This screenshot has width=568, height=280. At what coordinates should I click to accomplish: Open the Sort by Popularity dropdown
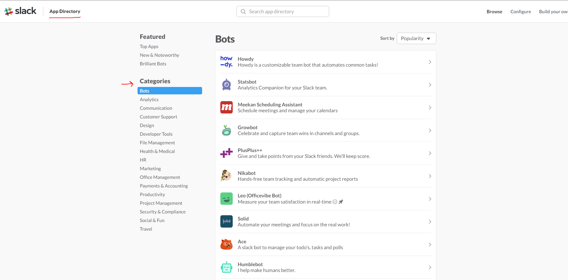[x=416, y=39]
